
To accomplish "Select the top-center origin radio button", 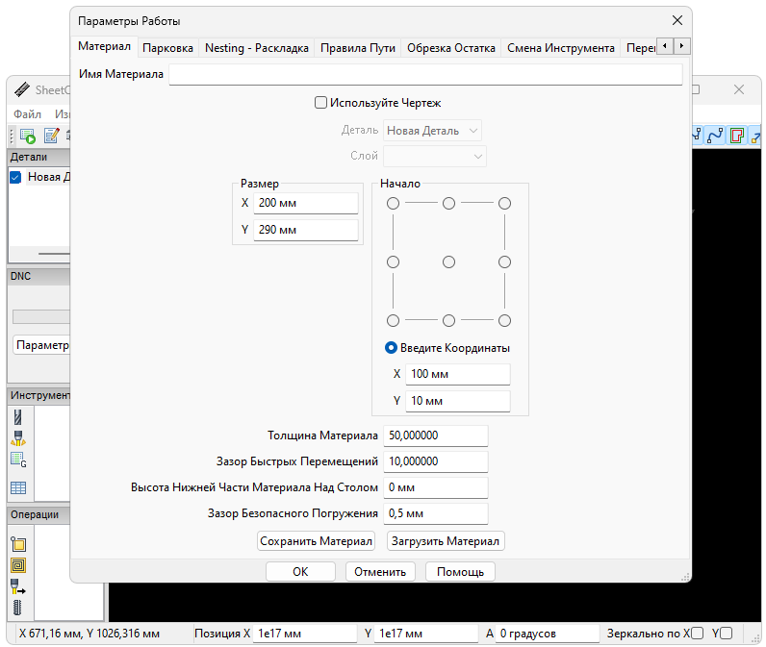I will pyautogui.click(x=449, y=204).
